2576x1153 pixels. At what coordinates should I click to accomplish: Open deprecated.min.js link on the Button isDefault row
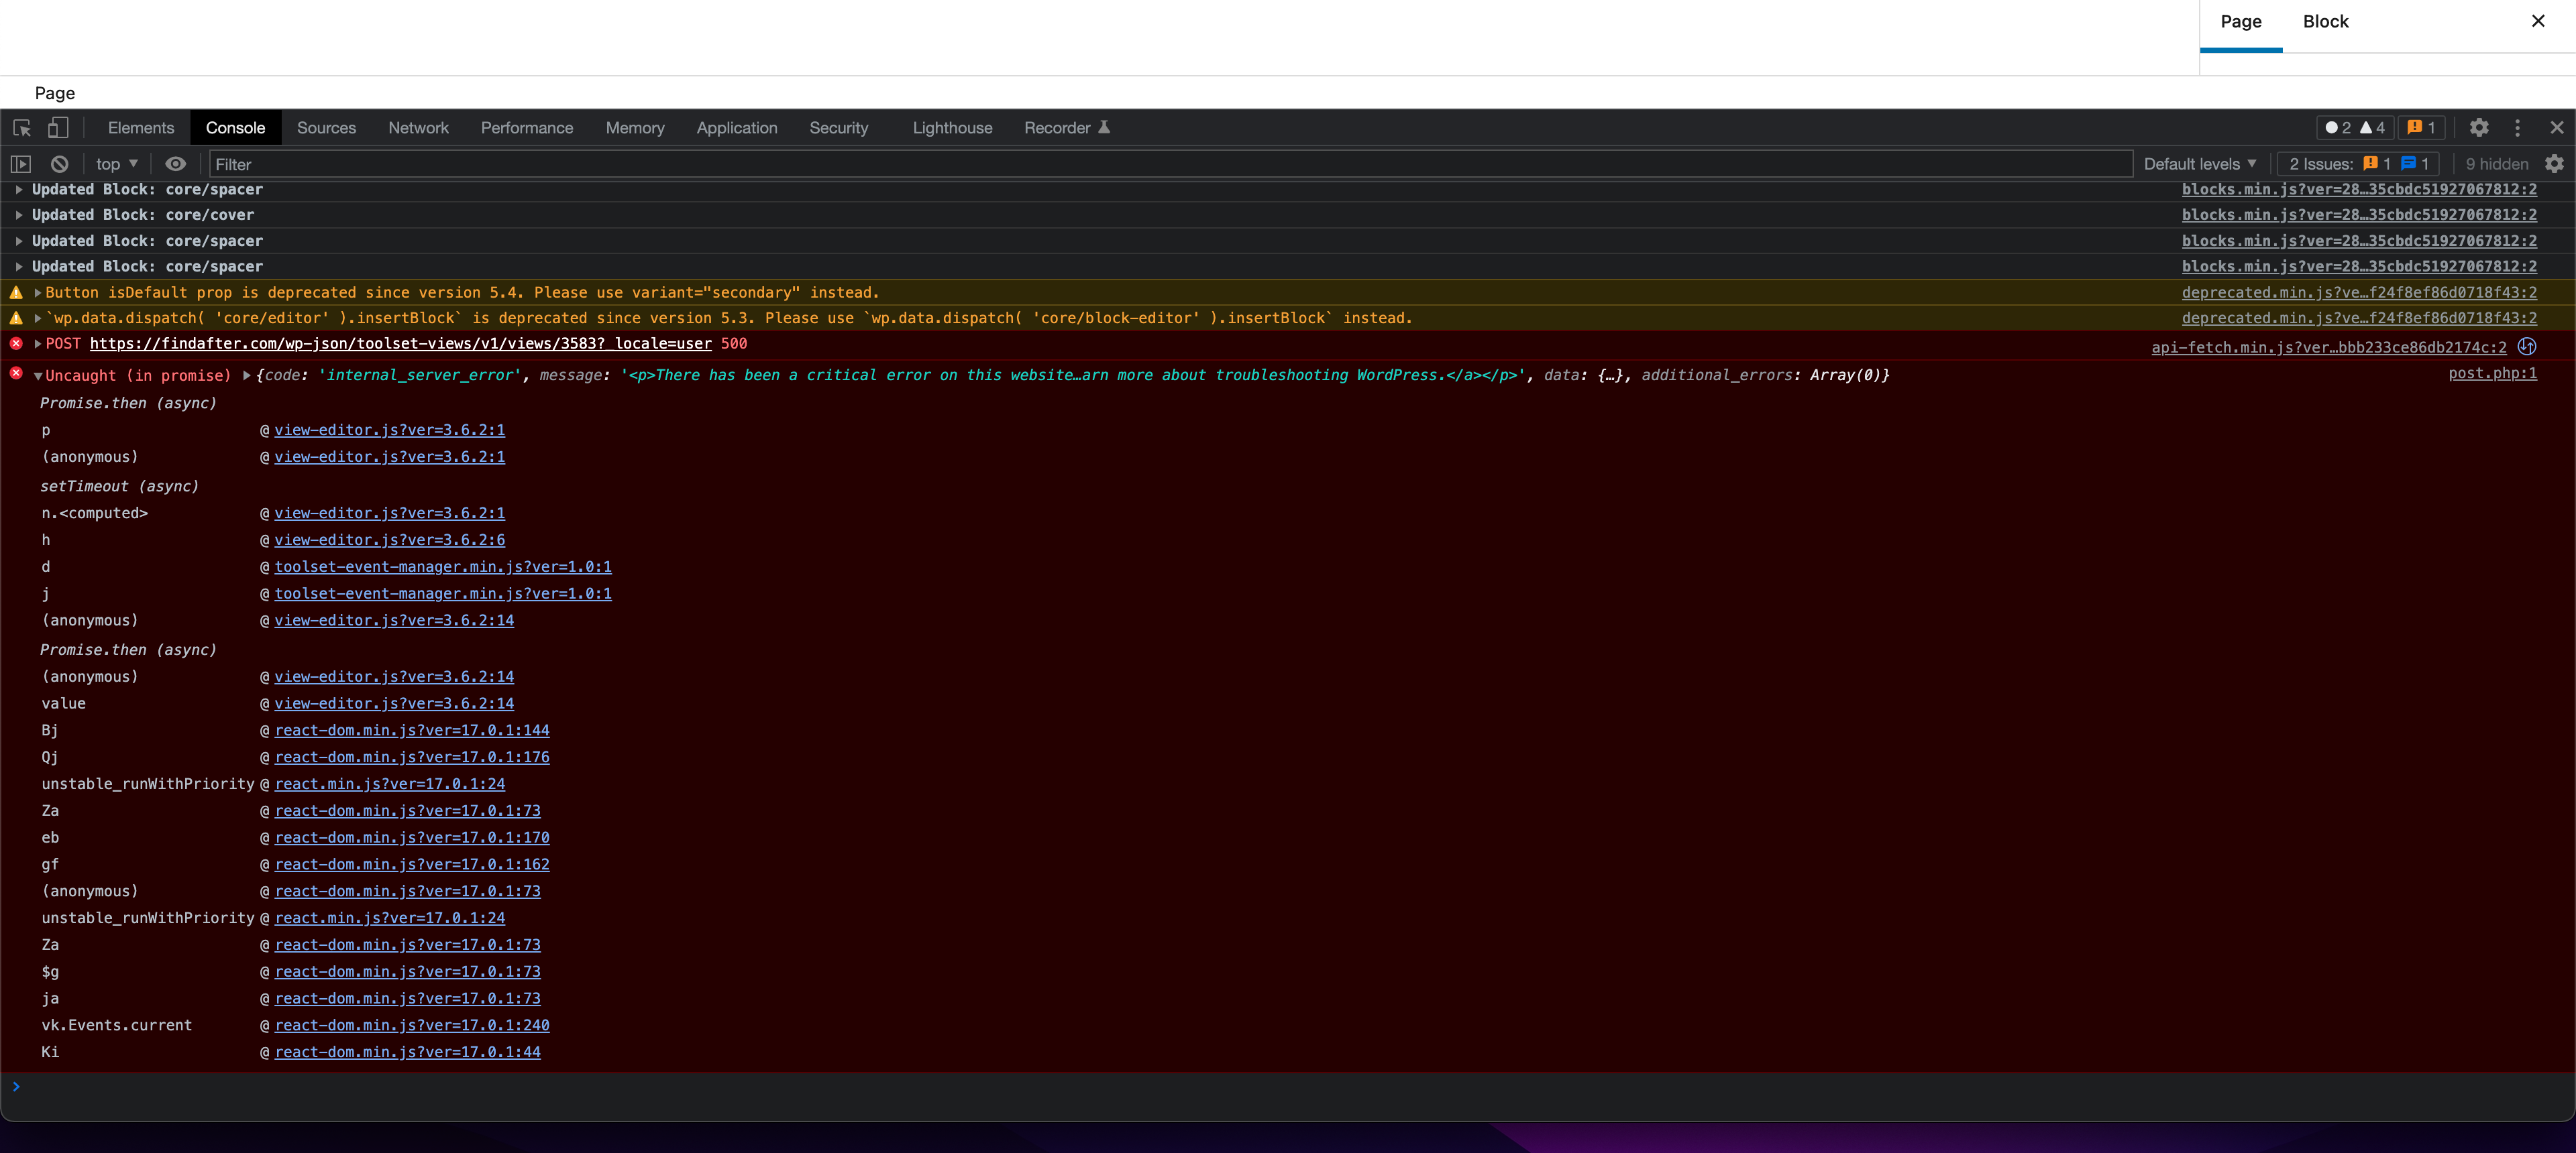pos(2359,293)
